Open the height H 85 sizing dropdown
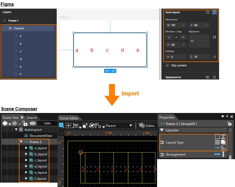235x187 pixels. [206, 25]
